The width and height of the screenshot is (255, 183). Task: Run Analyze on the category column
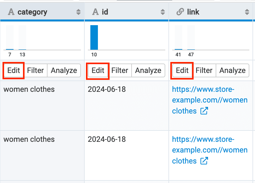tap(64, 70)
